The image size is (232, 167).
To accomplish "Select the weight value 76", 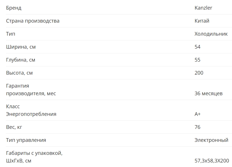I will coord(197,127).
